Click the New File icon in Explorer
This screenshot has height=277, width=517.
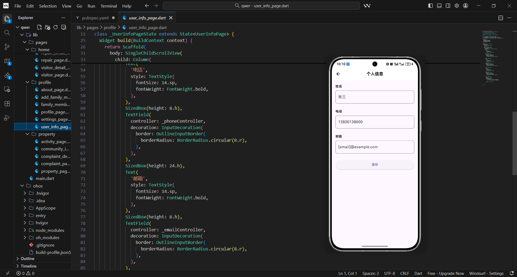coord(39,27)
